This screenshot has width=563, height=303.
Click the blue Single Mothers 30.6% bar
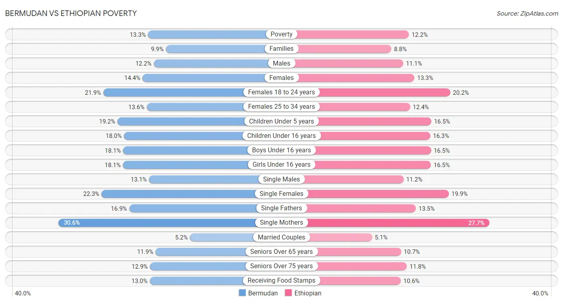[170, 223]
